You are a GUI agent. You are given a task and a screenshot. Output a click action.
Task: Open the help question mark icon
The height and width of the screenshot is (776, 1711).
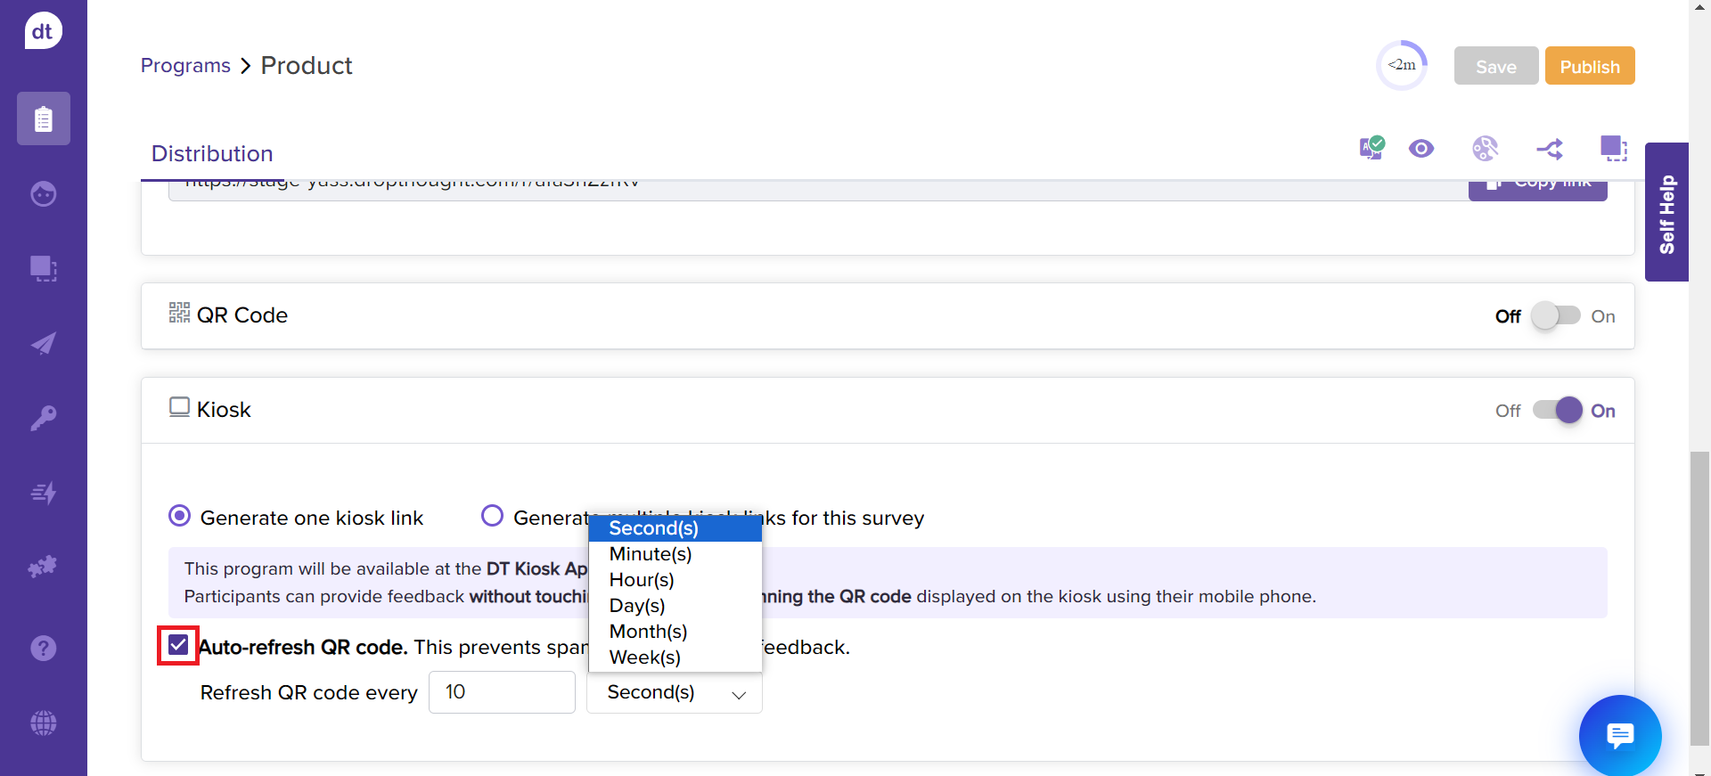pos(43,648)
